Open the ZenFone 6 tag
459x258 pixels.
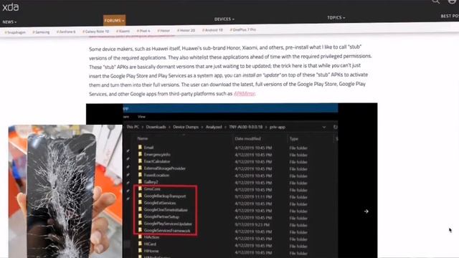click(x=66, y=32)
